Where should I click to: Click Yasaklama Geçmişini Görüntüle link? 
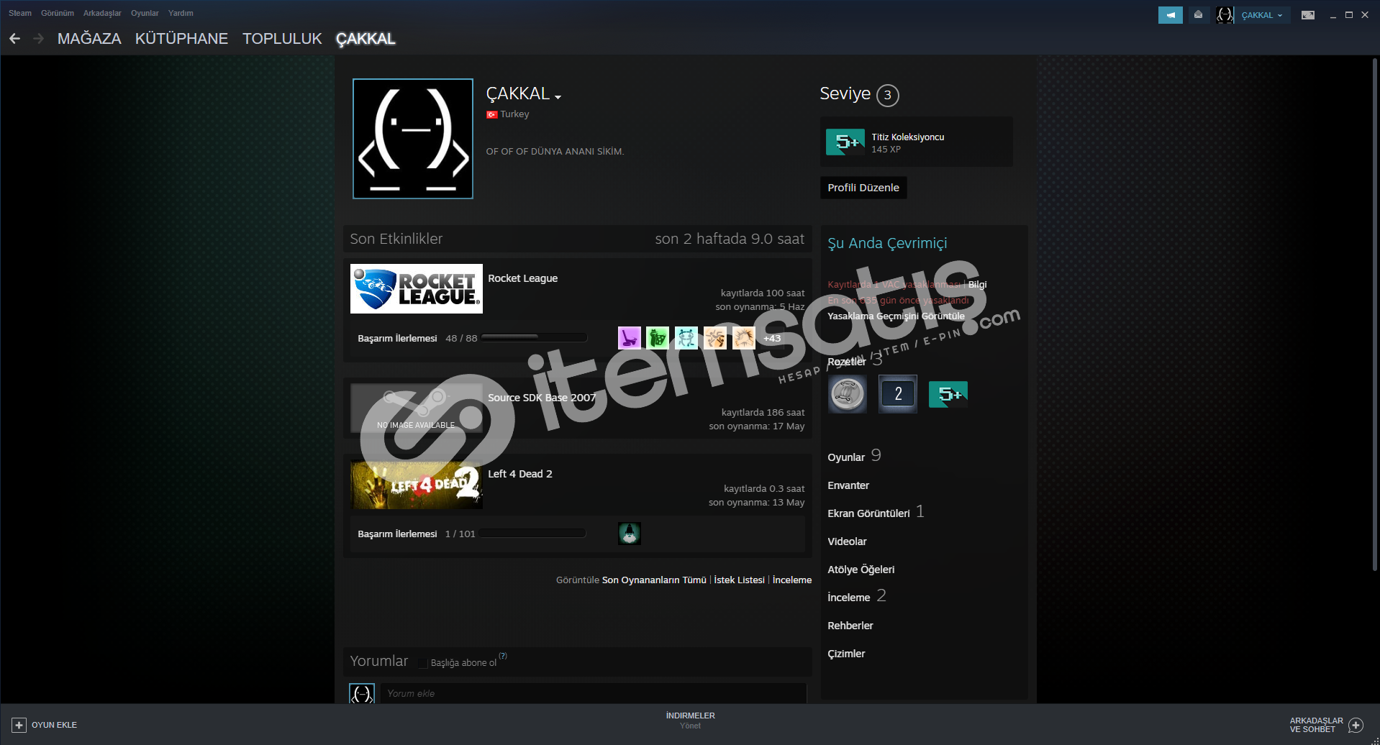point(896,316)
